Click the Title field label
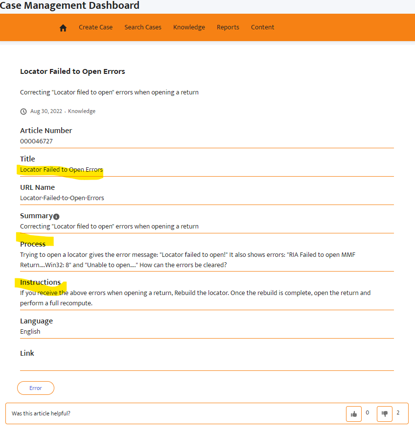 tap(27, 159)
